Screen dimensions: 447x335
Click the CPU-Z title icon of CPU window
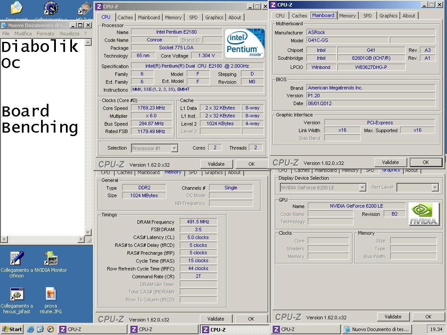99,6
